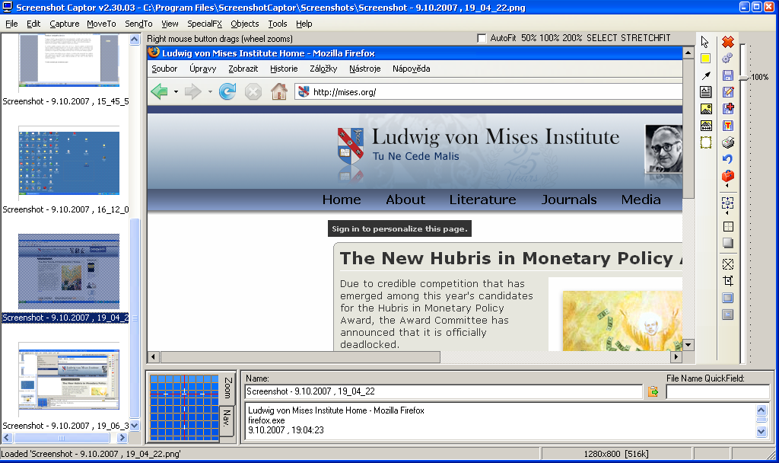Set zoom to 50%
The height and width of the screenshot is (463, 779).
click(x=529, y=38)
